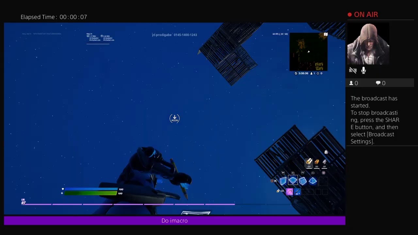Click the level 97 indicator
418x235 pixels.
point(24,202)
